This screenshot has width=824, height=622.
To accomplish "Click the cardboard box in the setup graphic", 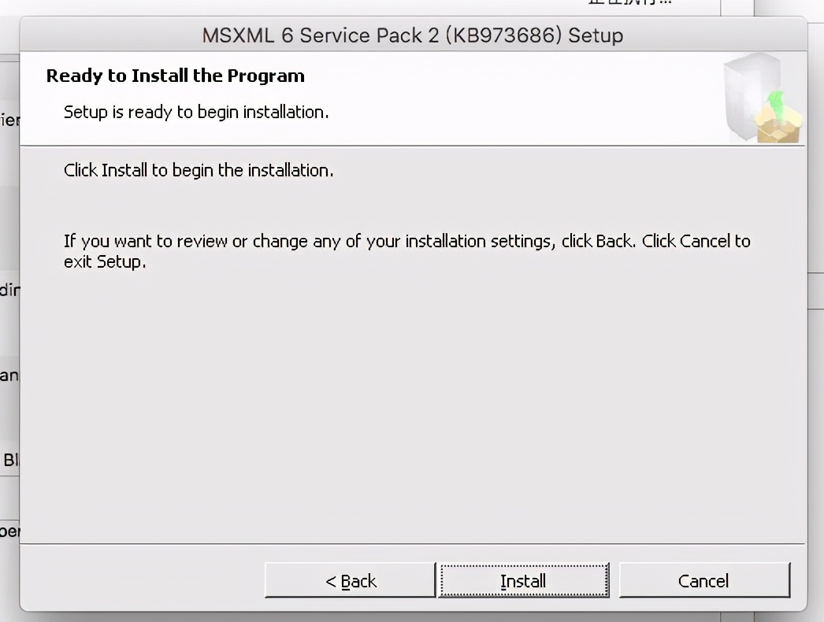I will (778, 127).
